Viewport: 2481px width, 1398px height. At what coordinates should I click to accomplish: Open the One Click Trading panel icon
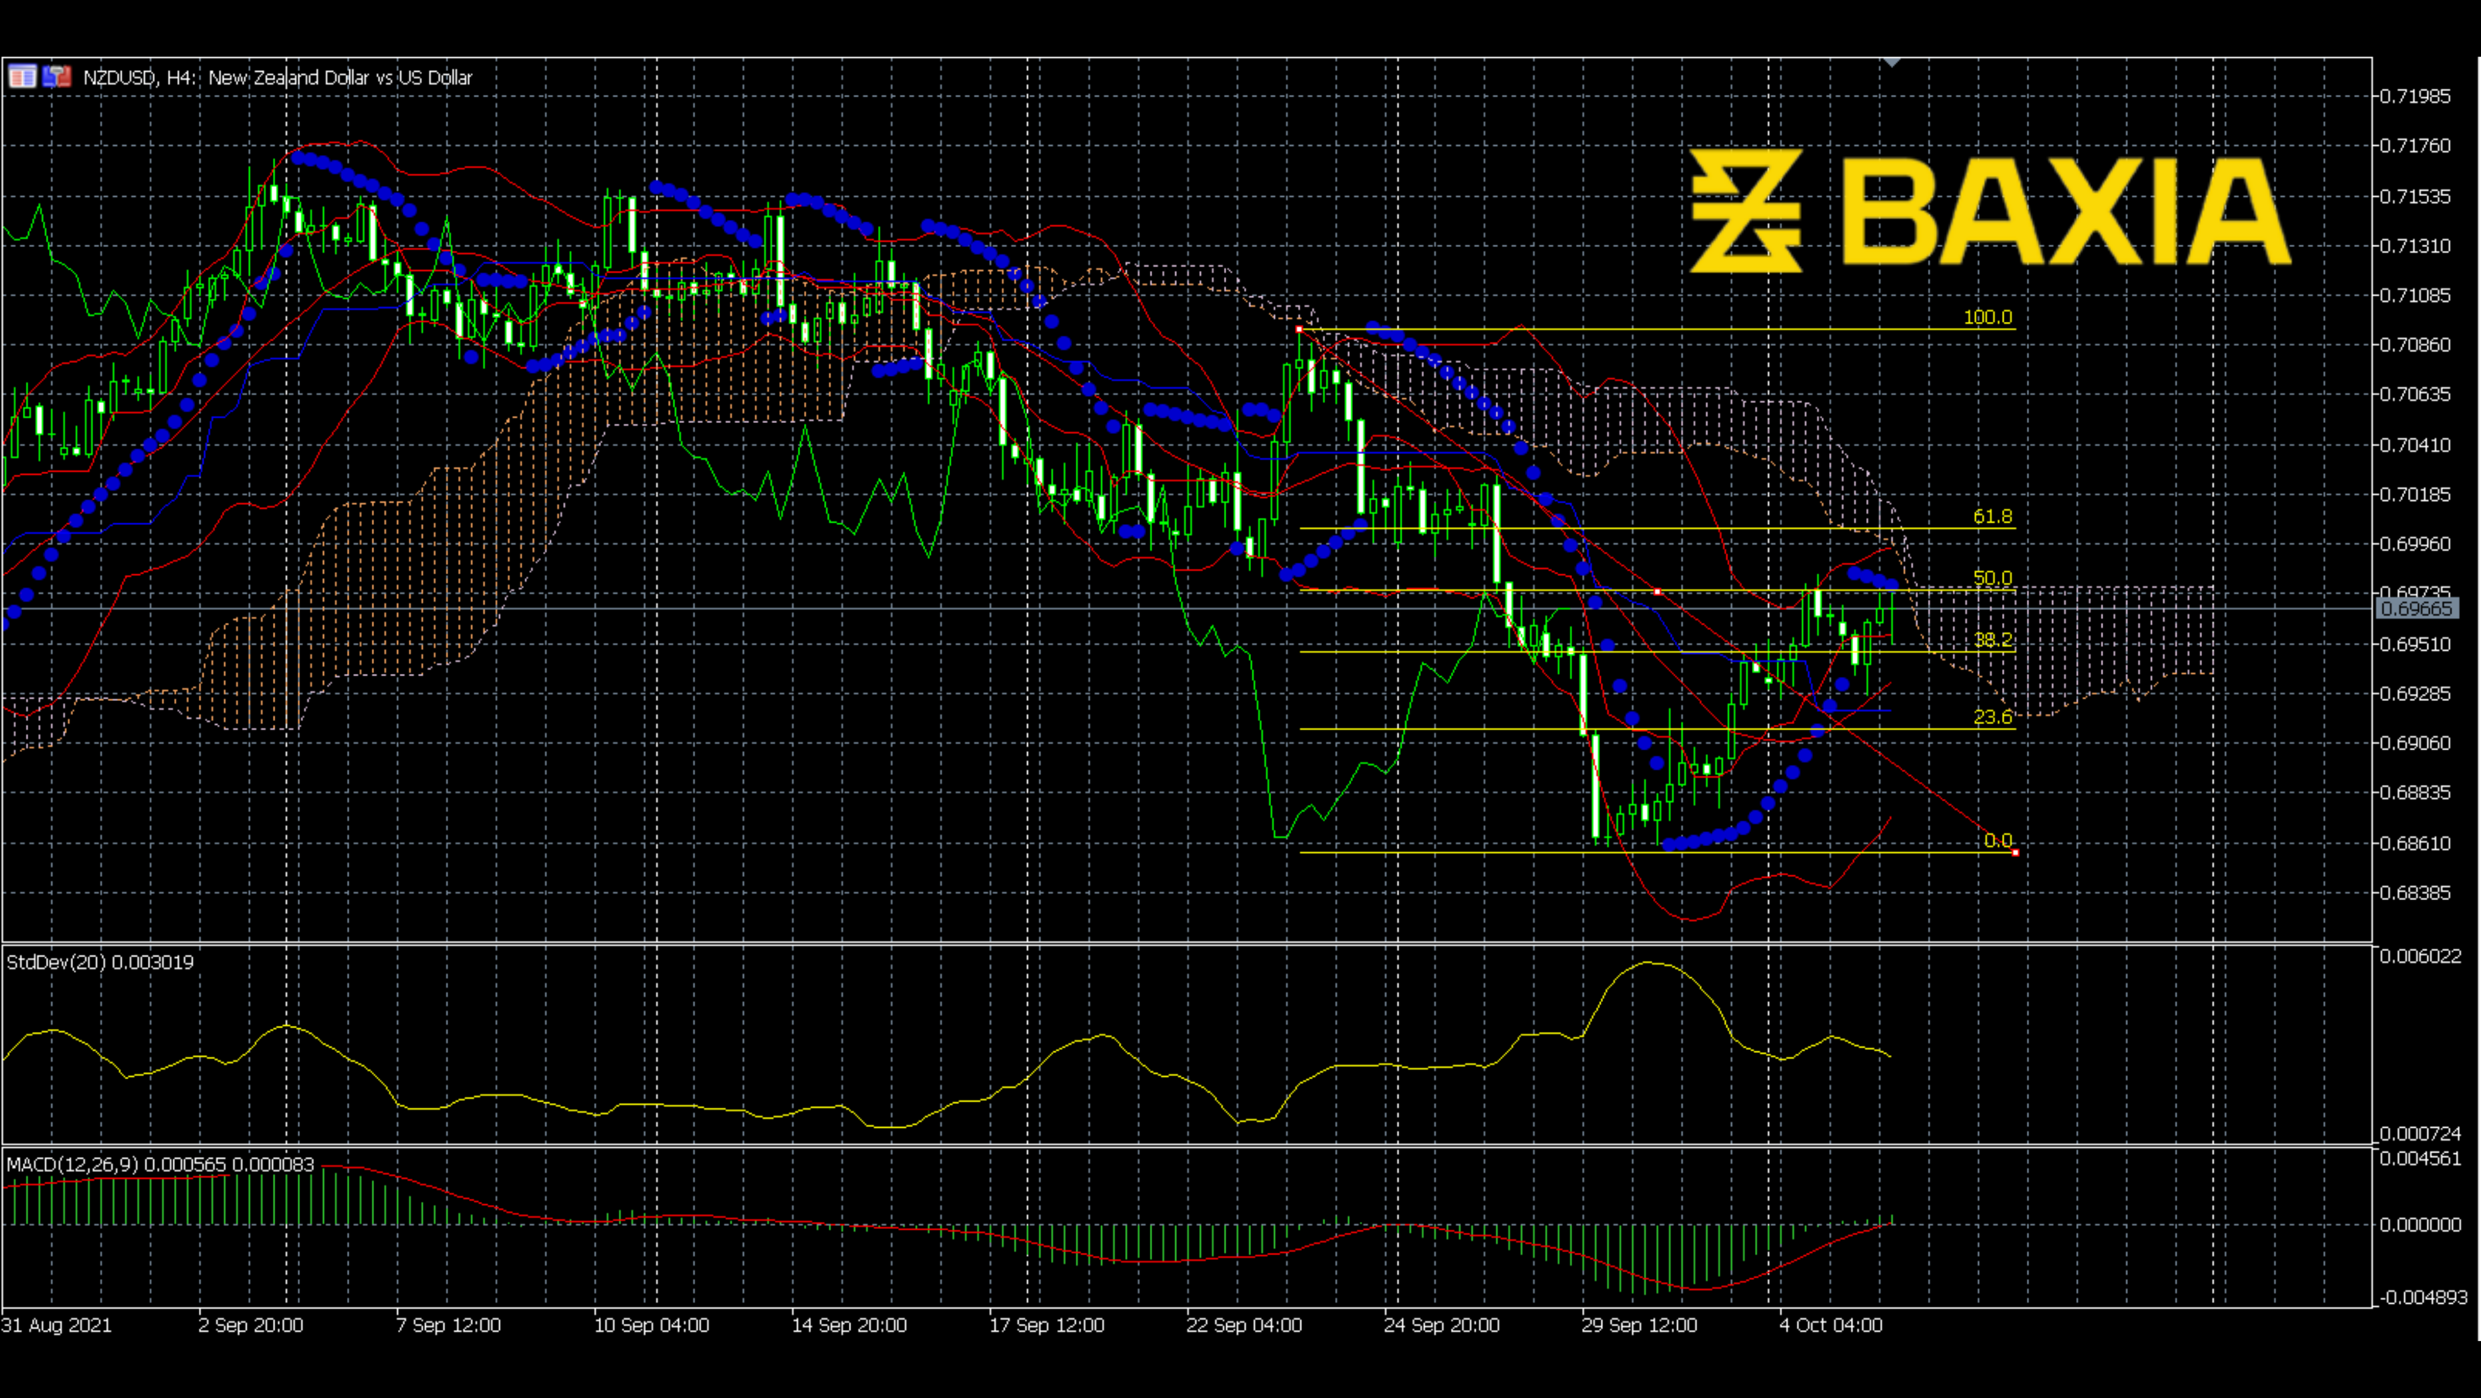click(56, 76)
